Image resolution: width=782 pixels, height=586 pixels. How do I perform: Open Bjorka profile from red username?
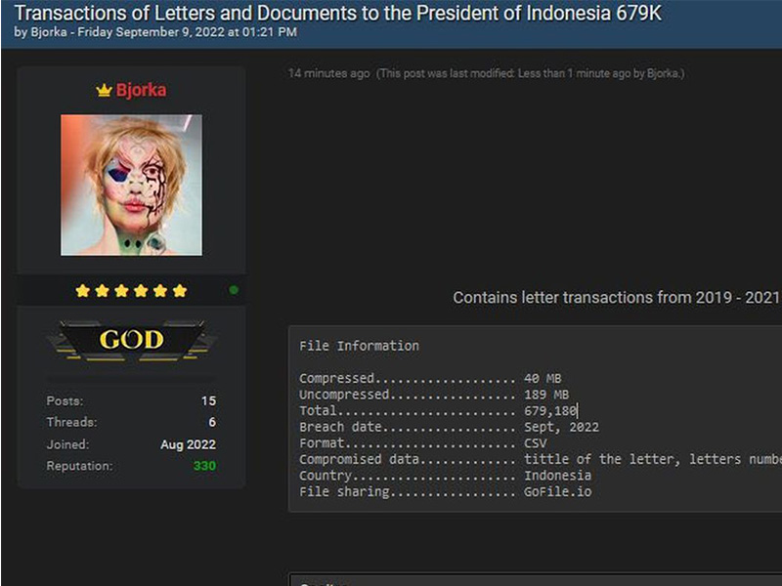pyautogui.click(x=141, y=91)
